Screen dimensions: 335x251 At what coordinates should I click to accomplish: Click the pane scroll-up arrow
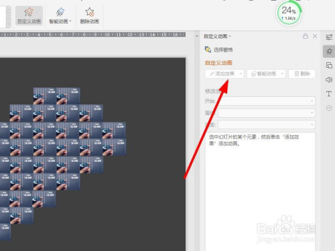click(197, 36)
